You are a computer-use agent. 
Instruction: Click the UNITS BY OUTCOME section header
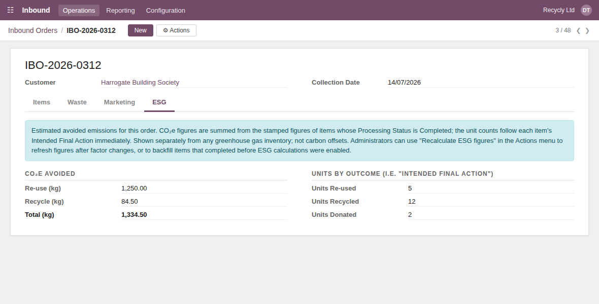(x=402, y=174)
